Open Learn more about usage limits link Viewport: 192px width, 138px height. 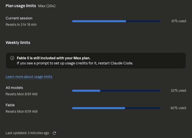pos(29,77)
